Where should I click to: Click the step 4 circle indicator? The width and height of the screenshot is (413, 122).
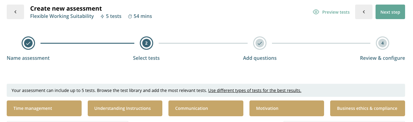[x=383, y=43]
